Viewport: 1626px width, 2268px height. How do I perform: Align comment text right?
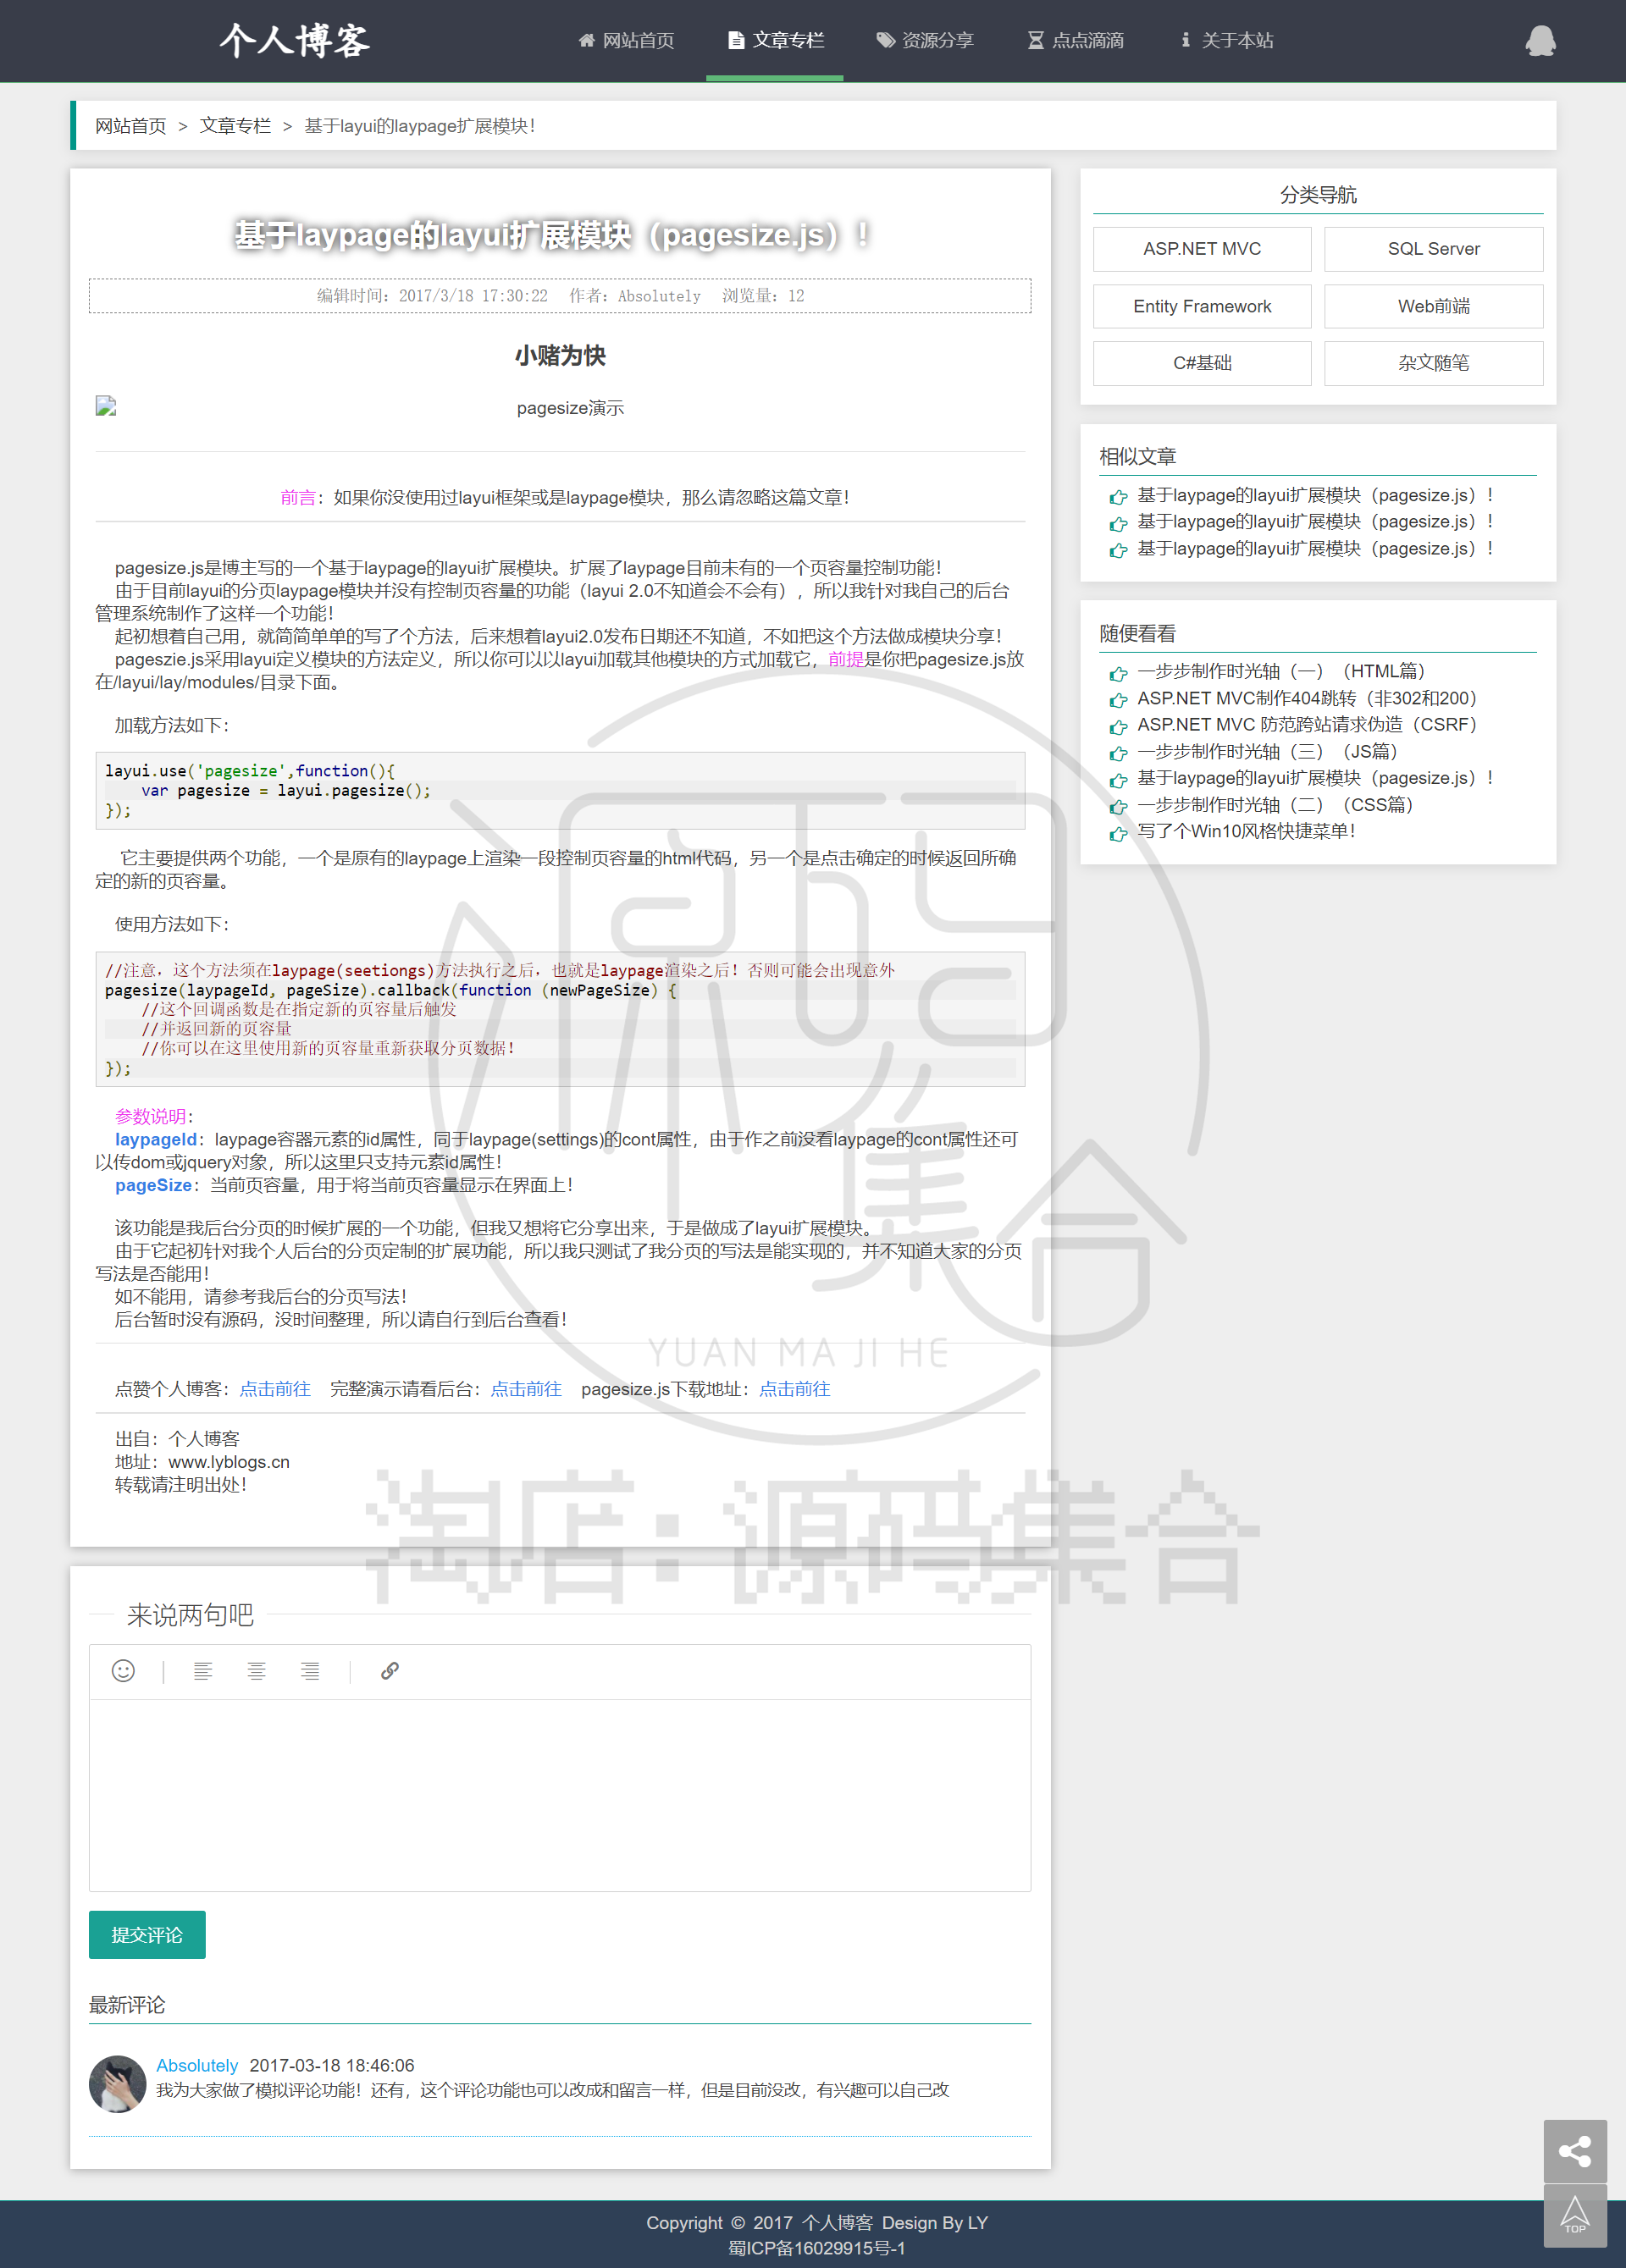point(310,1671)
